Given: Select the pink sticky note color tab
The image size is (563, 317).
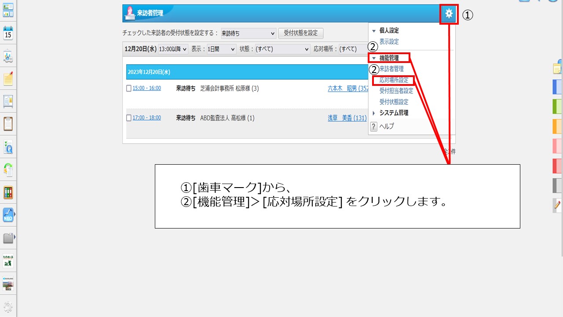Looking at the screenshot, I should click(x=557, y=146).
